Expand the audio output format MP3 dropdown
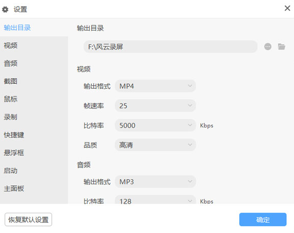The height and width of the screenshot is (233, 294). 155,182
